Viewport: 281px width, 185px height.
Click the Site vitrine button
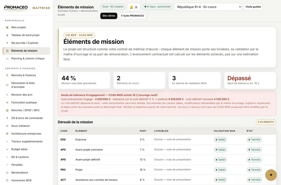(x=109, y=16)
